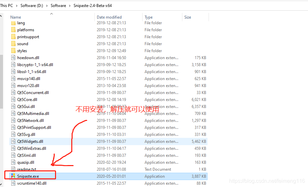Viewport: 308px width, 187px height.
Task: Click the 3,887 KB size of Snipaste.exe
Action: (x=199, y=176)
